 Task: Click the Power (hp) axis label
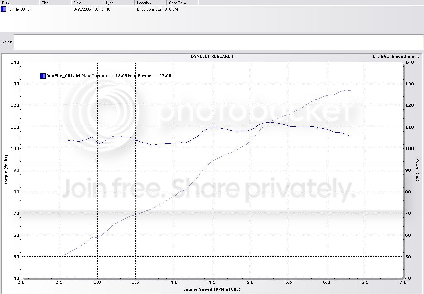[x=417, y=170]
